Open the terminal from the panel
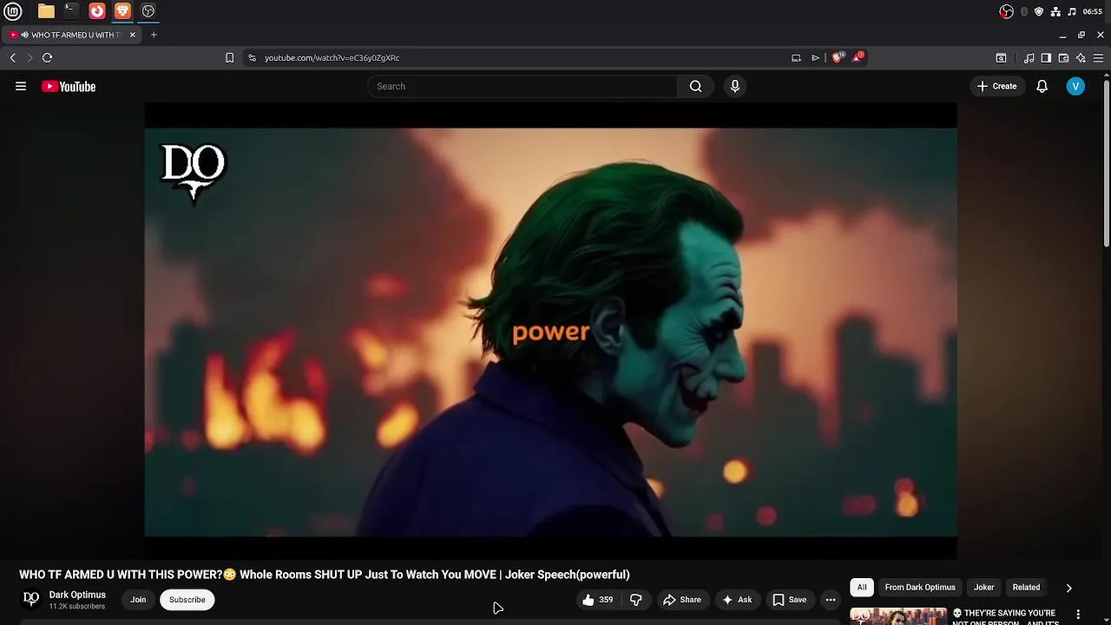 click(x=71, y=11)
